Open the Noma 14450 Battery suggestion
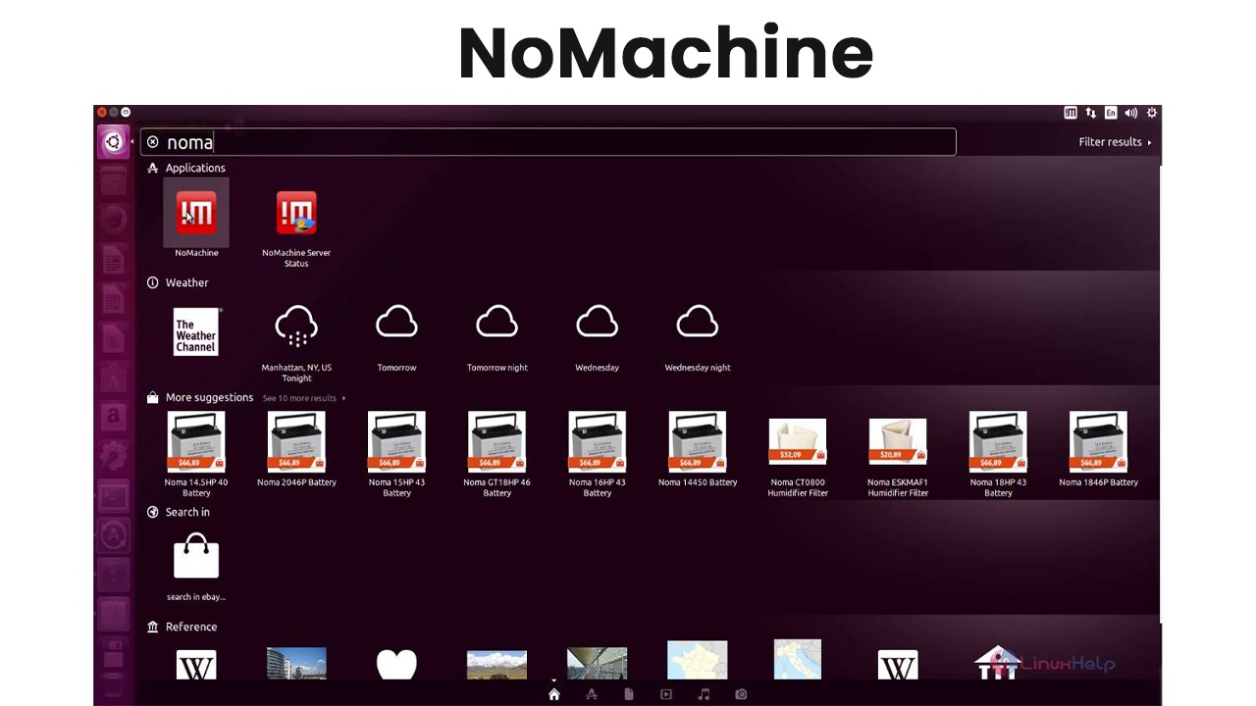Screen dimensions: 1256x706 [697, 441]
